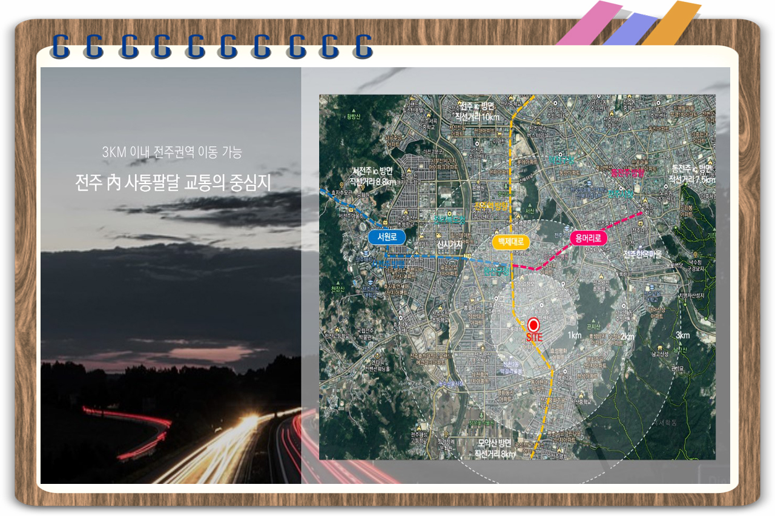Screen dimensions: 775x516
Task: Click the purple bookmark tab at top
Action: click(630, 29)
